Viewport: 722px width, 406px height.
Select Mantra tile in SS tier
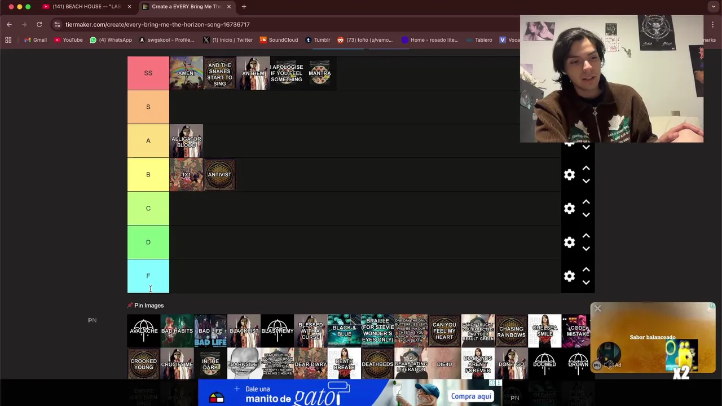319,73
